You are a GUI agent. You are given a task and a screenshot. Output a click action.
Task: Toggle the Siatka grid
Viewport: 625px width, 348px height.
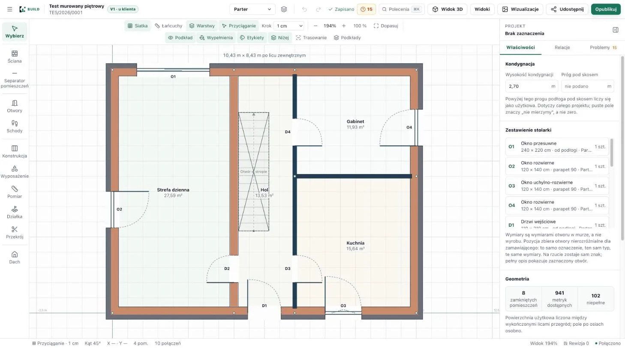[x=138, y=26]
